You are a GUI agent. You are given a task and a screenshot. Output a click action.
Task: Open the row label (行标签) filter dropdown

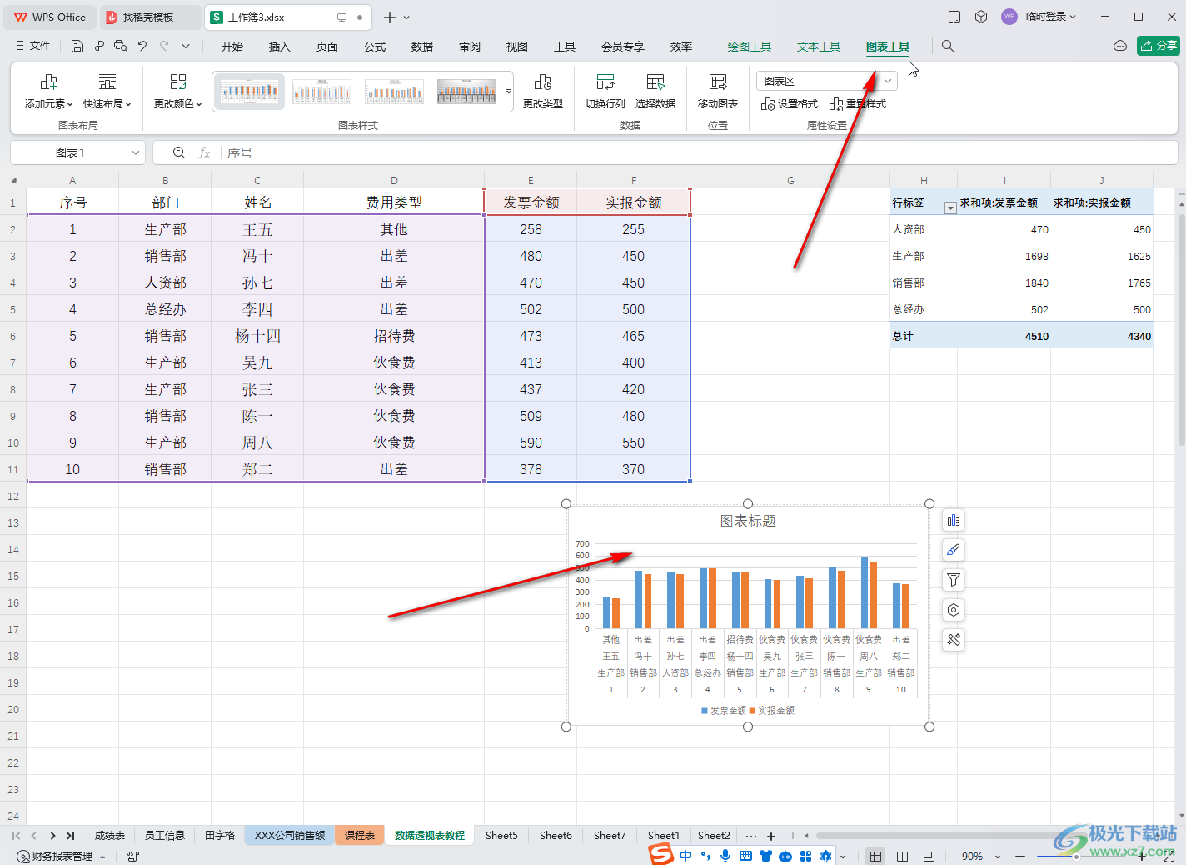(x=949, y=207)
